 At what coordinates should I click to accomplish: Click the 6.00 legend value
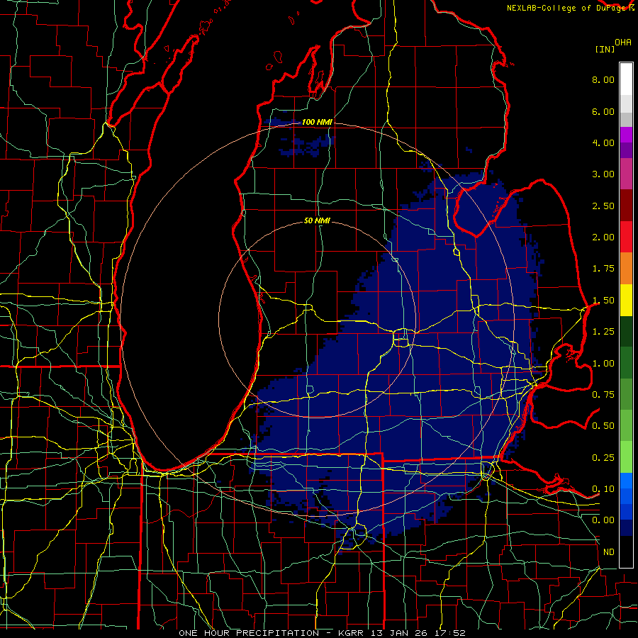pos(603,111)
